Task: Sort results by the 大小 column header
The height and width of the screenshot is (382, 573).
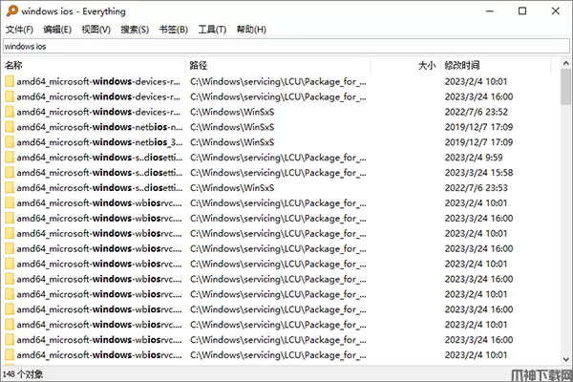Action: point(405,65)
